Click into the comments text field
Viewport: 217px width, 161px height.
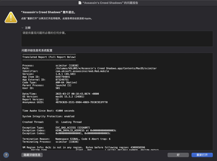tap(117, 39)
